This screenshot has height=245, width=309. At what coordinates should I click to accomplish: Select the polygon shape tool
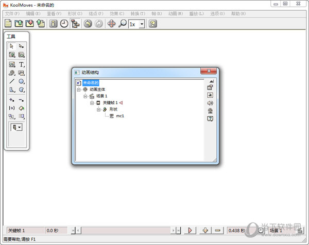tap(12, 90)
